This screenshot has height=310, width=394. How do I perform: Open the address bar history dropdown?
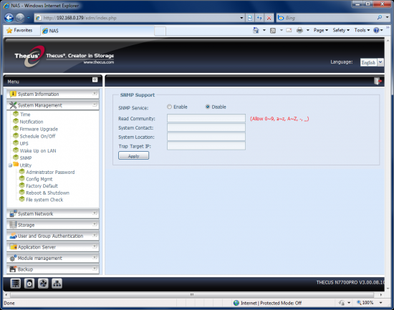tap(241, 18)
